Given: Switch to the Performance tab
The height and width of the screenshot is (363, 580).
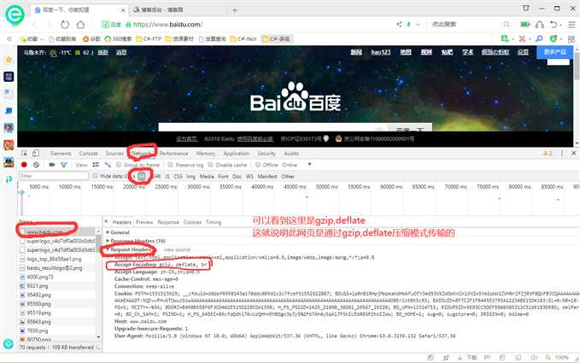Looking at the screenshot, I should (x=174, y=153).
